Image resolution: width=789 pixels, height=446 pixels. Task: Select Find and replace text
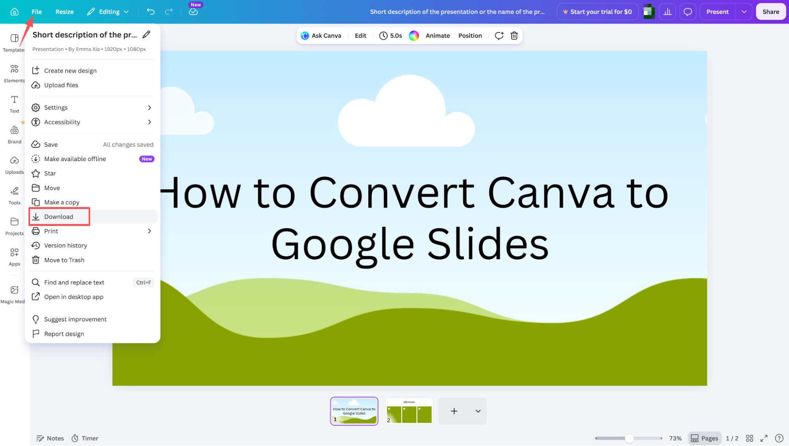pyautogui.click(x=93, y=282)
